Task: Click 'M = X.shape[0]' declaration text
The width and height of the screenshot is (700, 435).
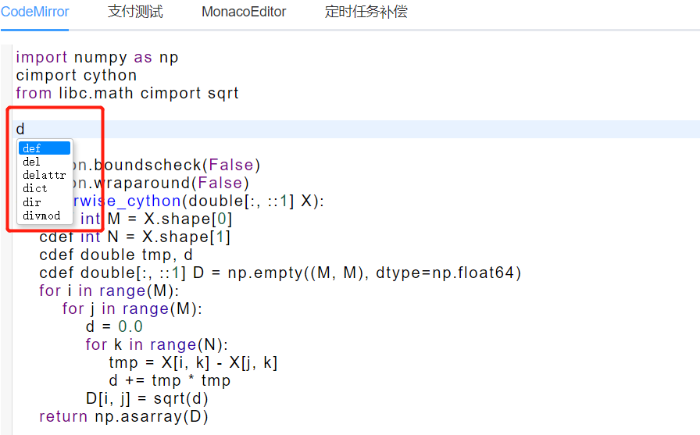Action: coord(170,219)
